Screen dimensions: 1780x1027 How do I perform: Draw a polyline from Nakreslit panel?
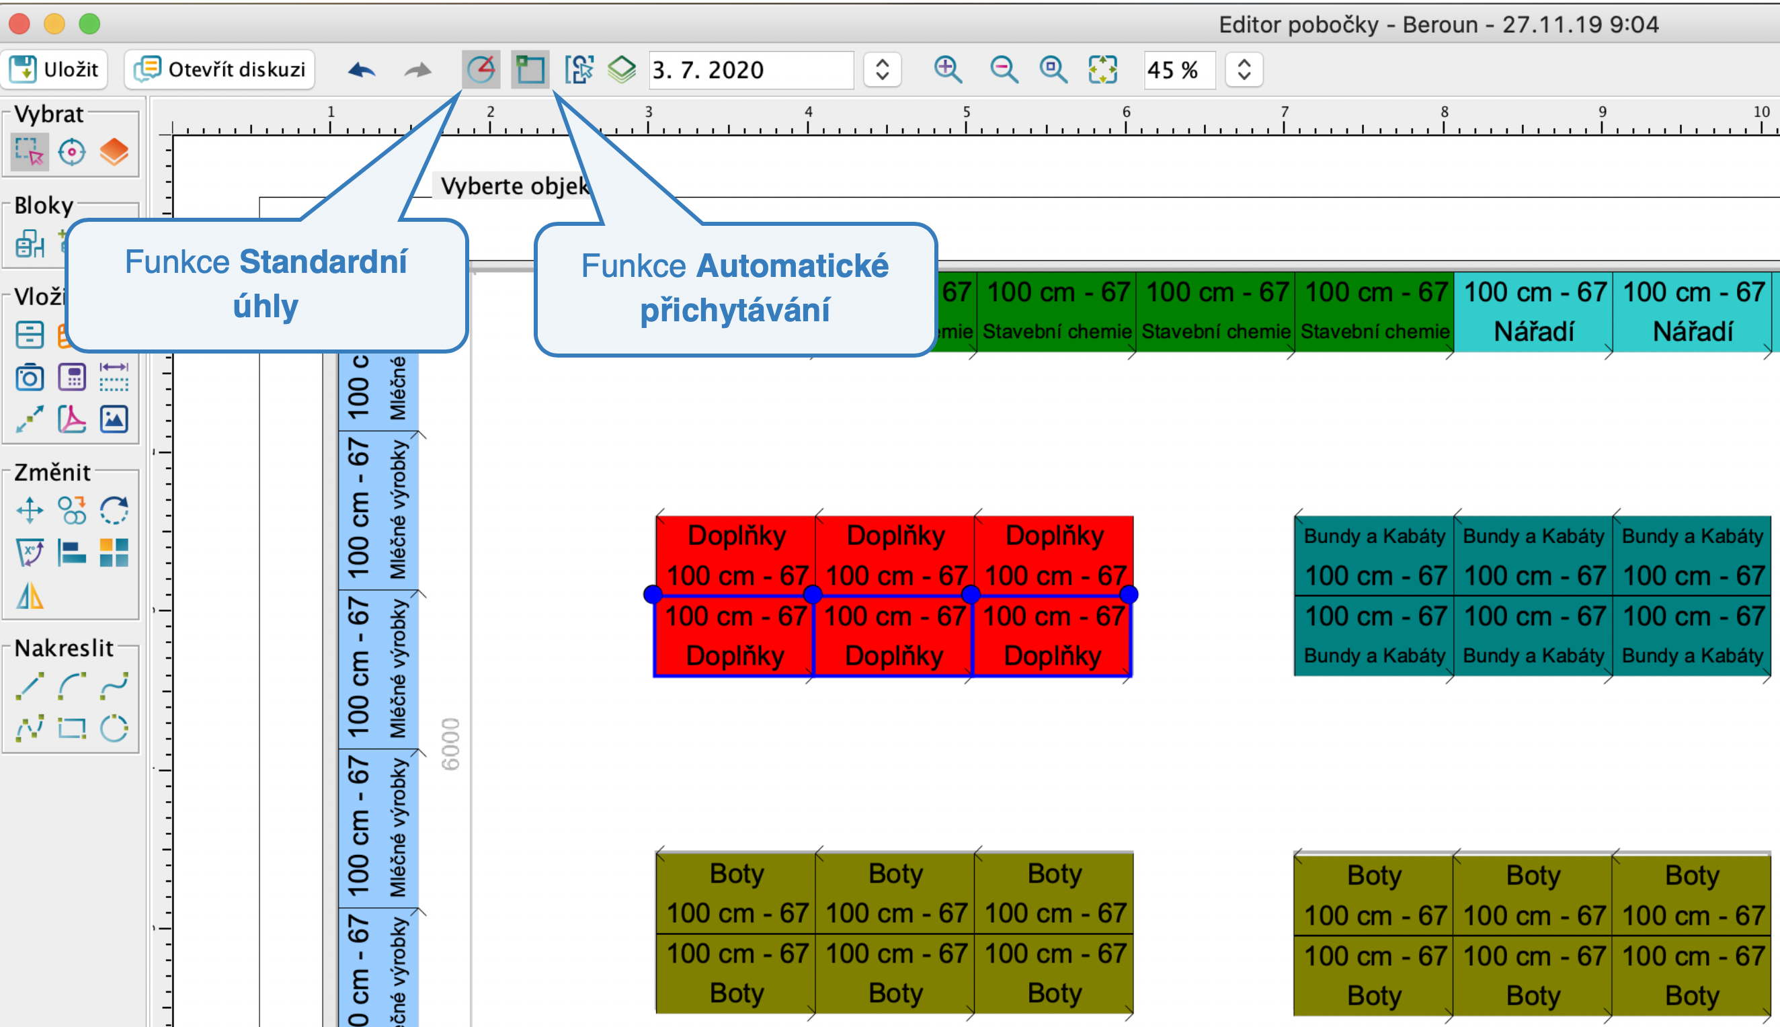[30, 728]
